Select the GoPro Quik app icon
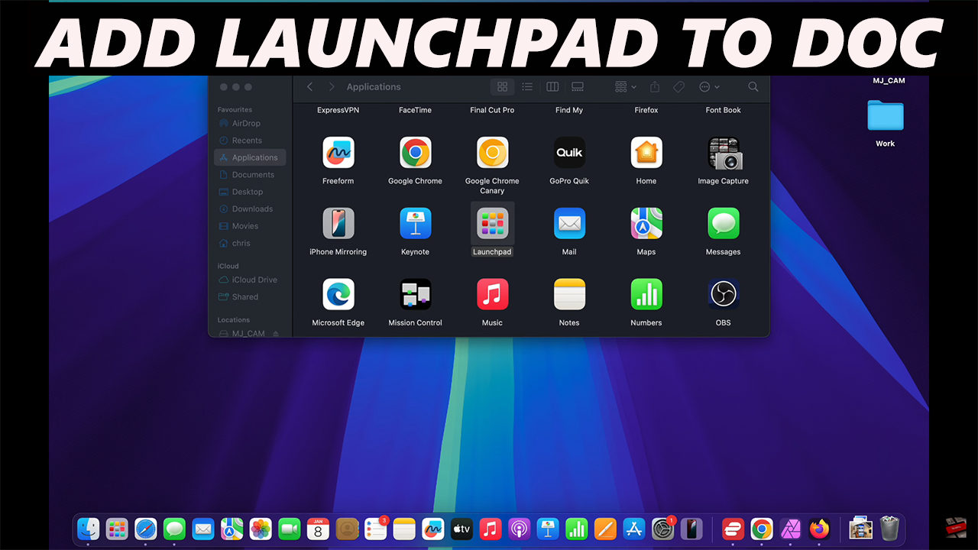The height and width of the screenshot is (550, 978). click(569, 153)
